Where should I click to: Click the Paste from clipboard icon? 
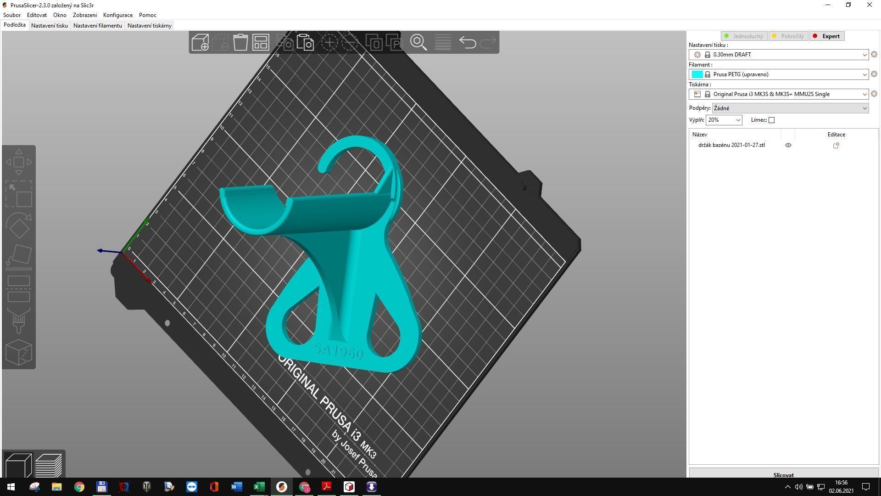click(x=305, y=43)
